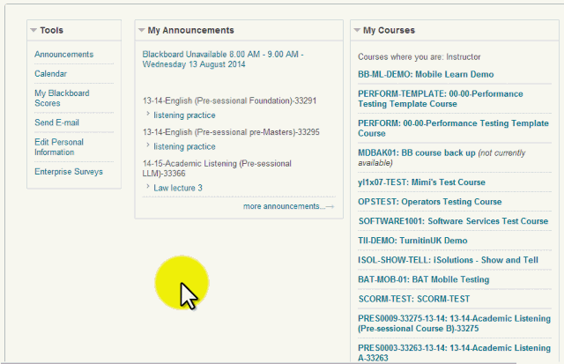Collapse the Tools panel arrow
Viewport: 564px width, 364px height.
33,30
